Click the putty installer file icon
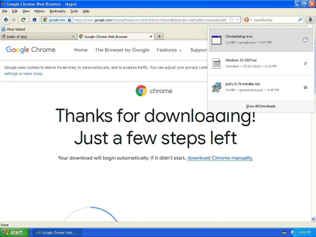Image resolution: width=316 pixels, height=237 pixels. point(216,87)
